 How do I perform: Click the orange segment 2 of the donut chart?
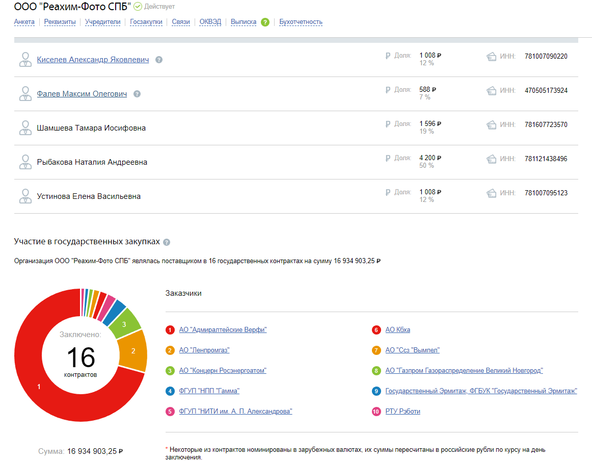[133, 351]
